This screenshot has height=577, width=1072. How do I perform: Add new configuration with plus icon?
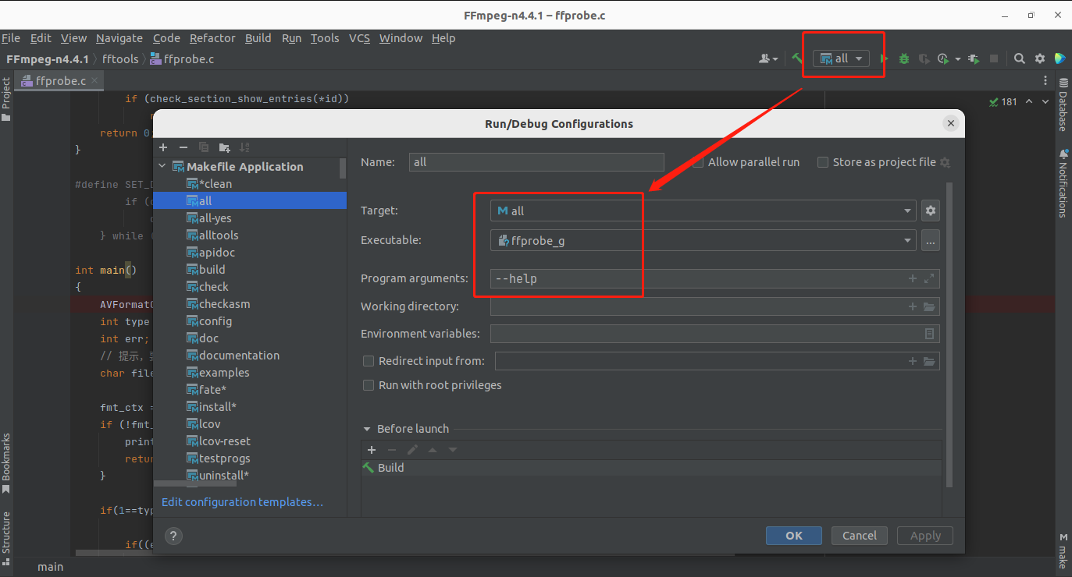163,147
